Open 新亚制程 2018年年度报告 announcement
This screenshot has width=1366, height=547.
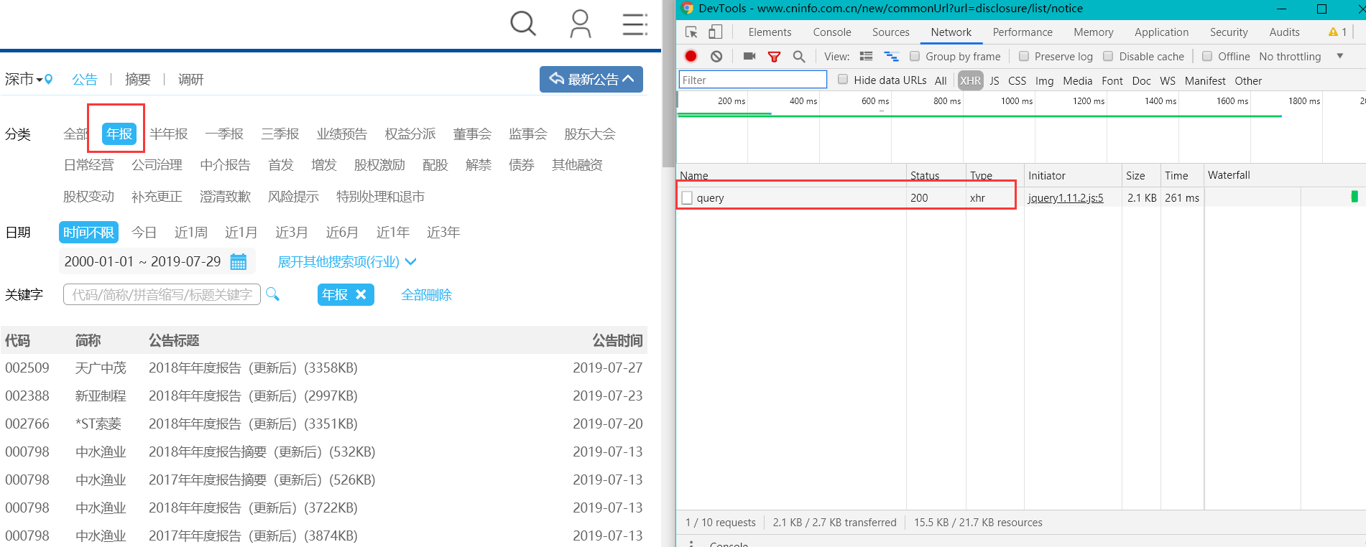point(253,396)
